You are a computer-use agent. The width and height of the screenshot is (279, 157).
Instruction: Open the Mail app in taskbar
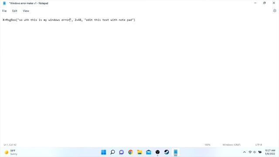(149, 152)
